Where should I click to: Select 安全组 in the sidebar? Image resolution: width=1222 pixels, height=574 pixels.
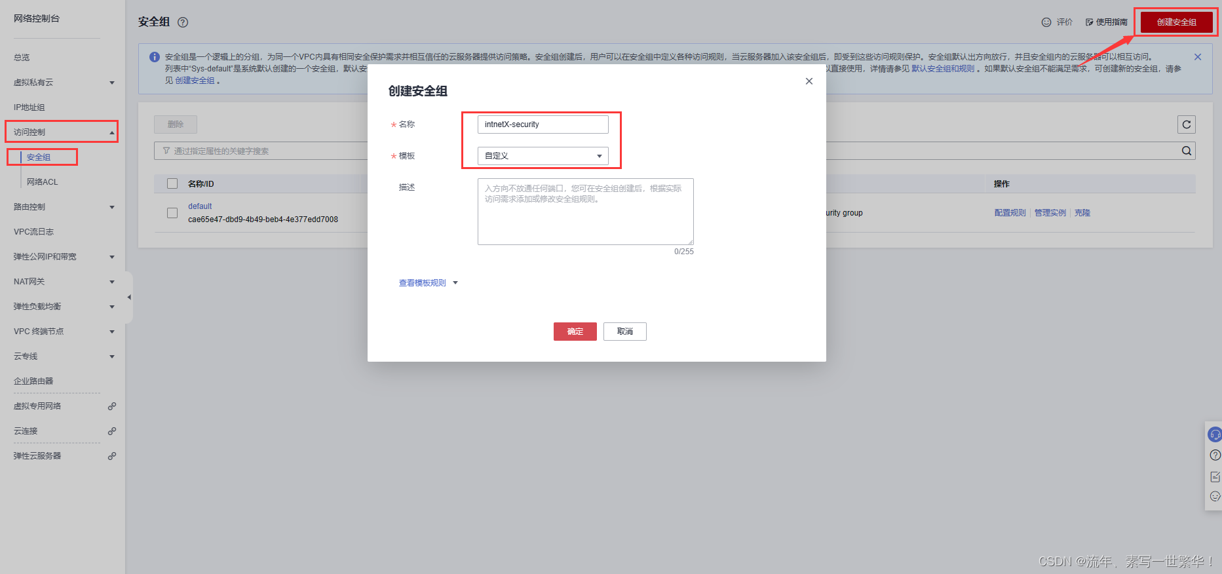click(x=39, y=157)
